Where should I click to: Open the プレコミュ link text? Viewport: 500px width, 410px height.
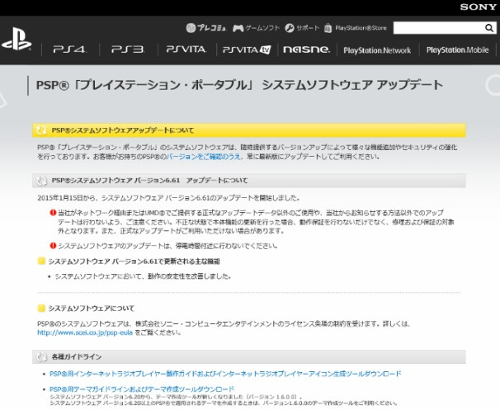click(212, 28)
